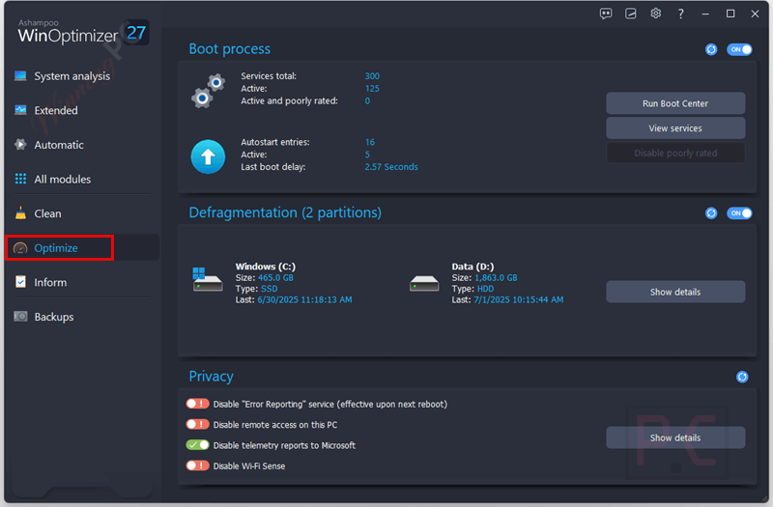This screenshot has width=773, height=507.
Task: Click Data (D:) size 1,863.0 GB
Action: click(496, 278)
